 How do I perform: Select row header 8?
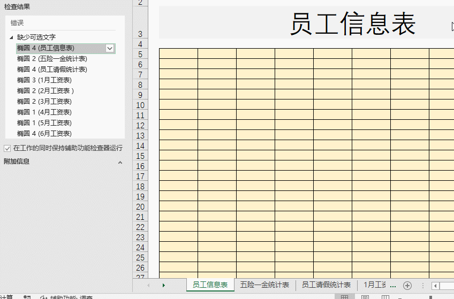click(x=140, y=85)
